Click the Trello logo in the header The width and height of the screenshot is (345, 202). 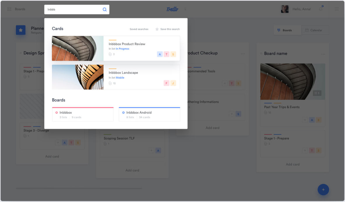[x=172, y=9]
